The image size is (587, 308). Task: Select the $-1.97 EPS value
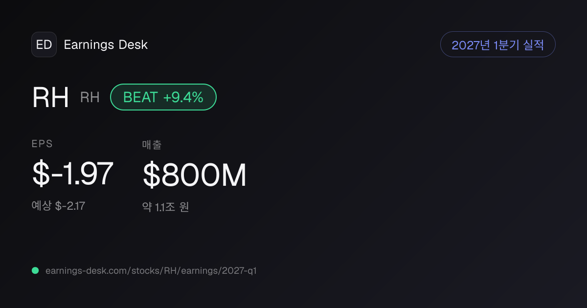click(x=73, y=174)
